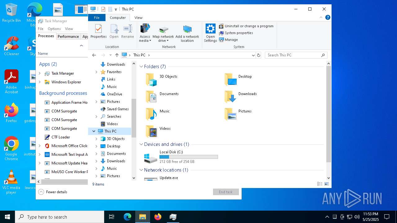Expand Windows Explorer process row
Image resolution: width=397 pixels, height=223 pixels.
pos(39,82)
